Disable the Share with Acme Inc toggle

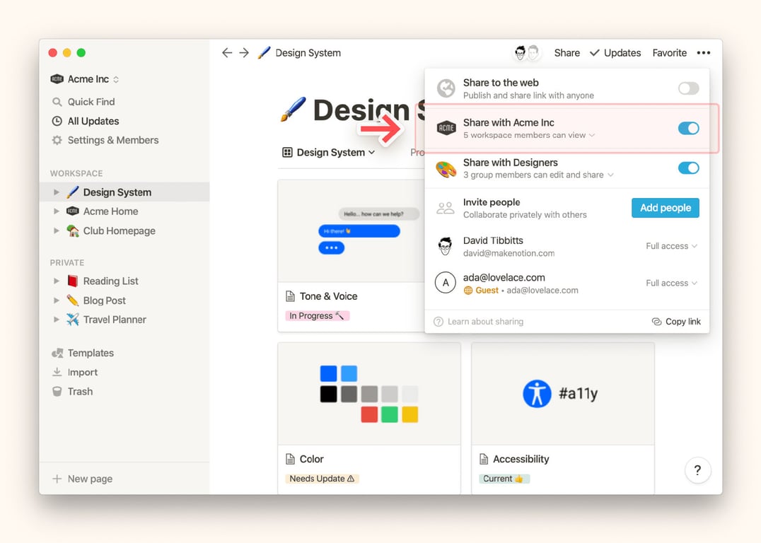pyautogui.click(x=688, y=128)
